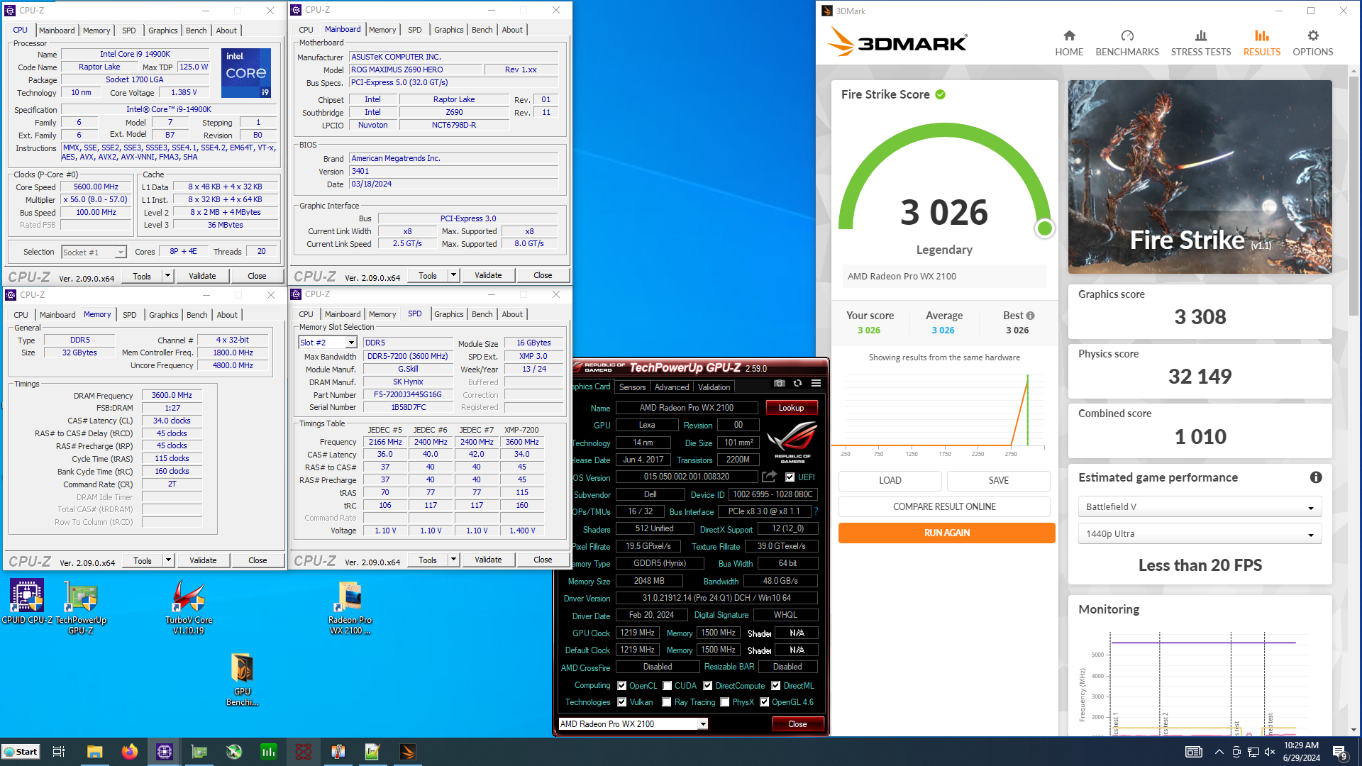This screenshot has height=766, width=1362.
Task: Click COMPARE RESULT ONLINE
Action: coord(944,506)
